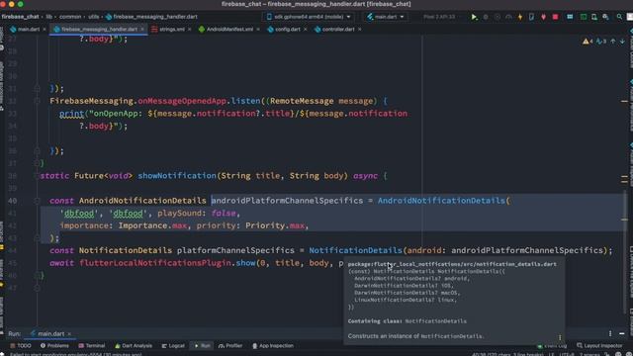Toggle the fold marker at line 46
The width and height of the screenshot is (633, 356).
click(38, 276)
